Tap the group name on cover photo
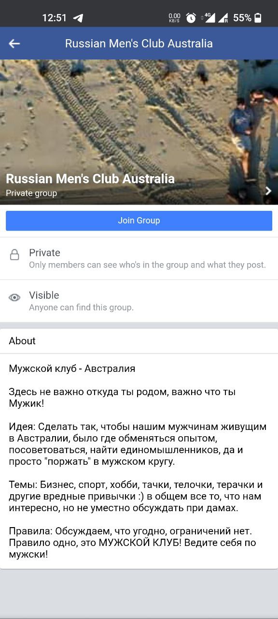 coord(90,179)
